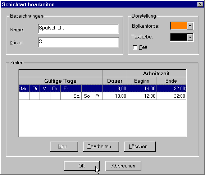Close the Schichtart bearbeiten dialog

click(x=200, y=4)
